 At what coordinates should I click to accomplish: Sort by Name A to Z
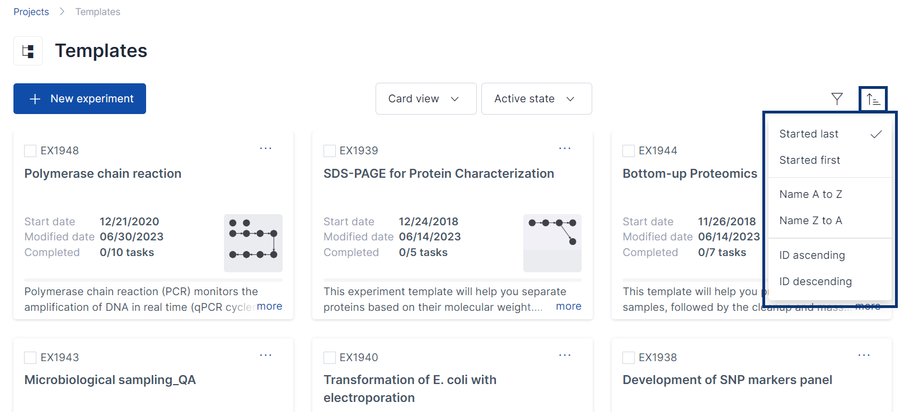pyautogui.click(x=810, y=195)
